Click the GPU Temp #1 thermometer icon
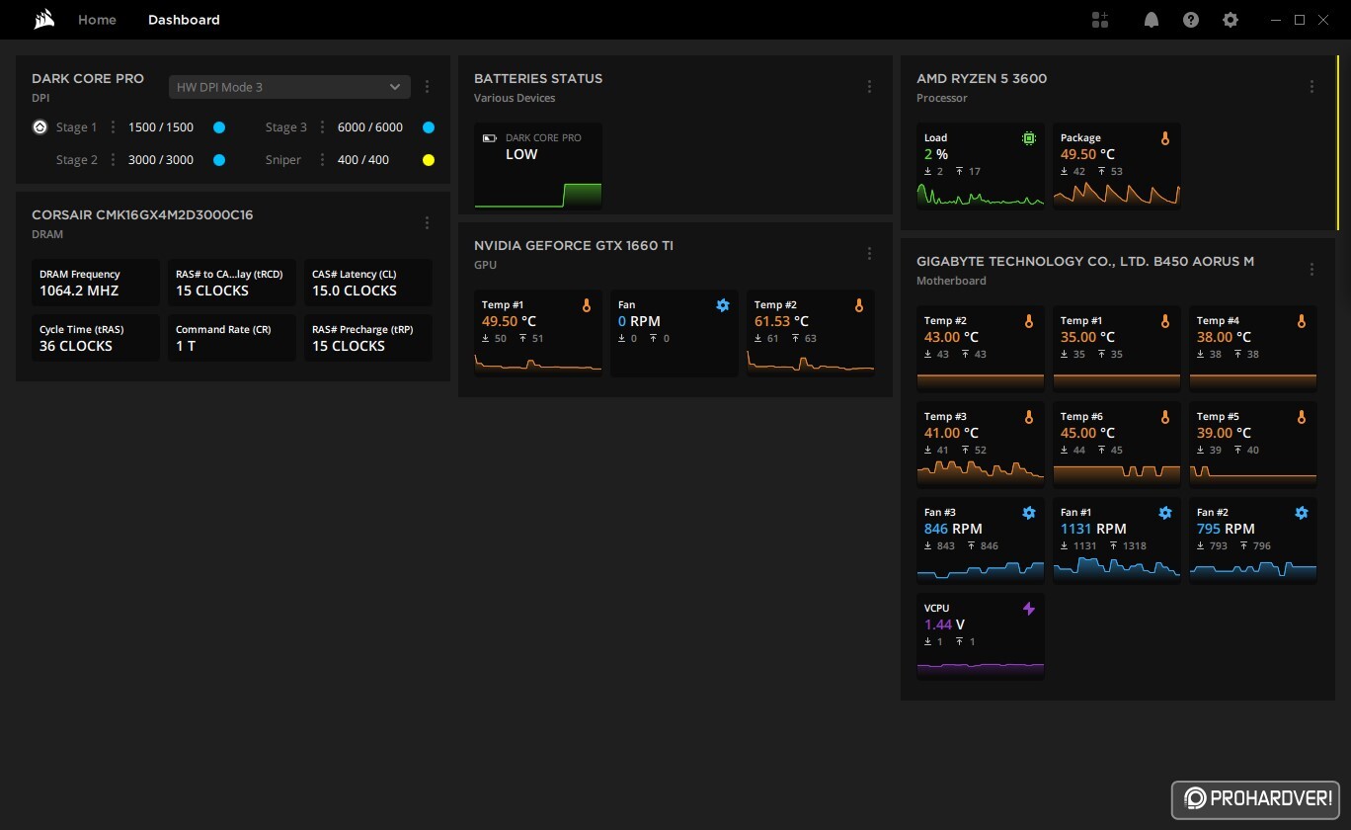Viewport: 1351px width, 830px height. click(587, 306)
